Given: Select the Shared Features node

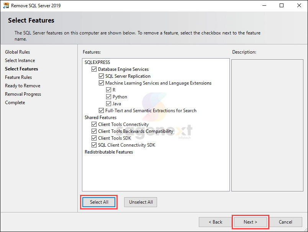Looking at the screenshot, I should 100,118.
